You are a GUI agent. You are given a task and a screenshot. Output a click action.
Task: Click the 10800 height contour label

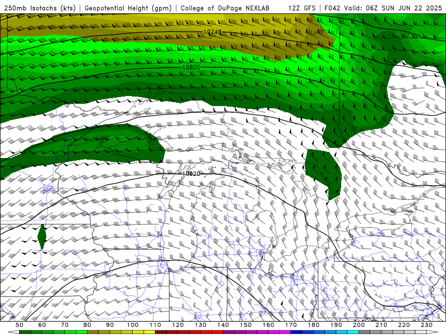click(191, 67)
